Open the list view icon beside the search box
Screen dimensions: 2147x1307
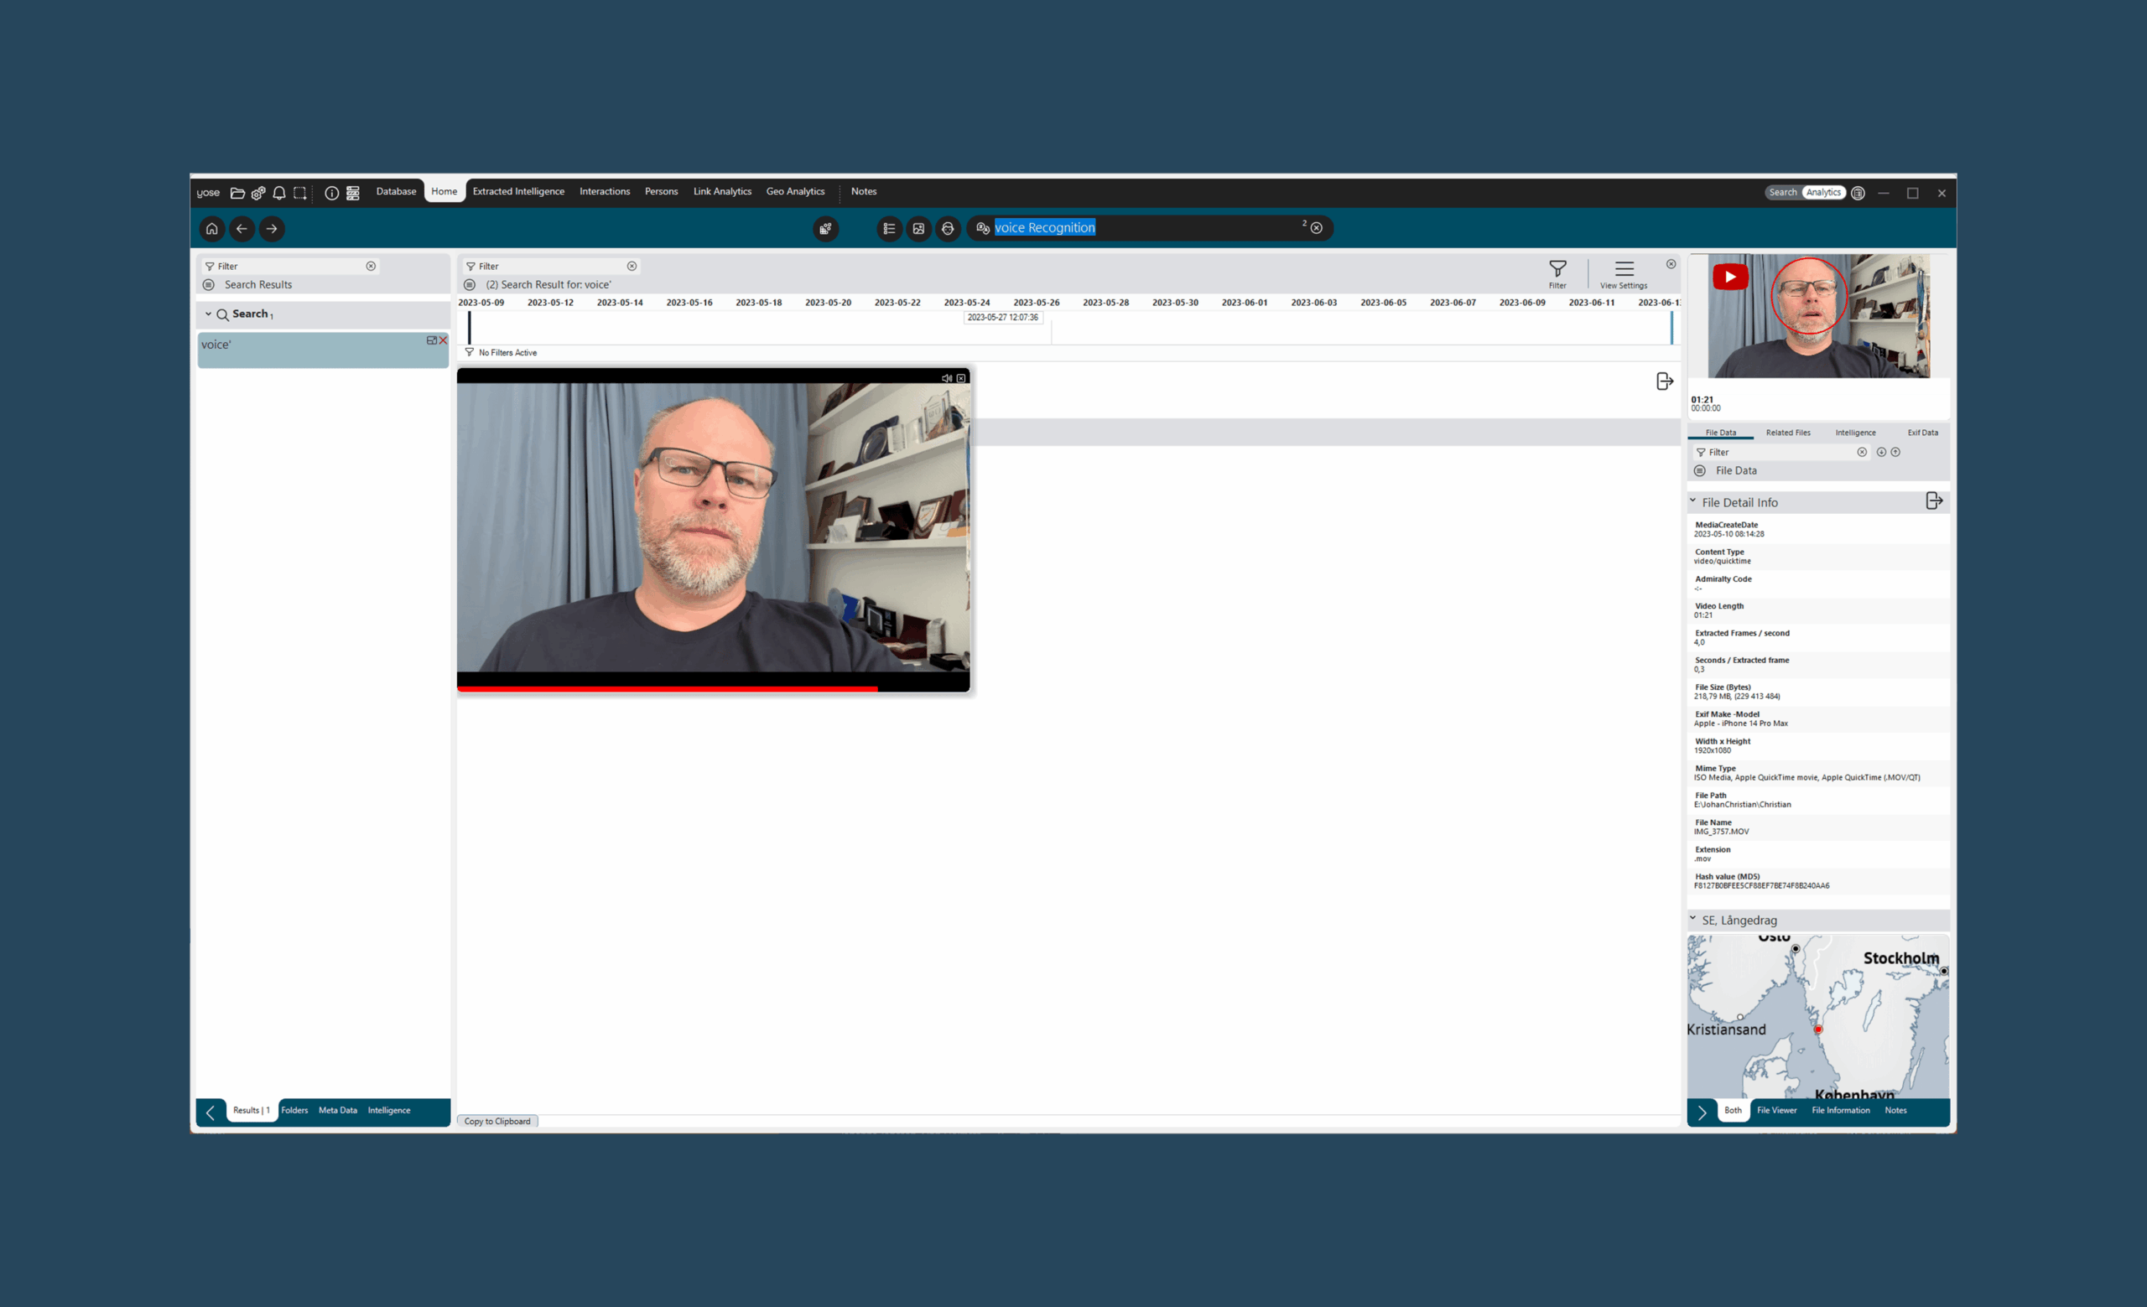pyautogui.click(x=889, y=229)
